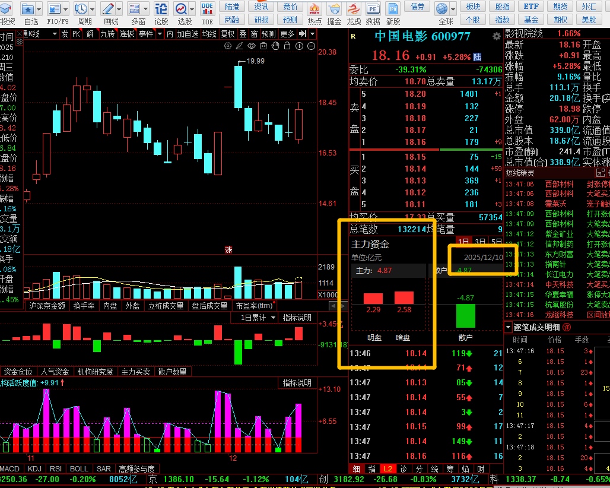610x488 pixels.
Task: Click the 研报 research report button
Action: [x=262, y=20]
